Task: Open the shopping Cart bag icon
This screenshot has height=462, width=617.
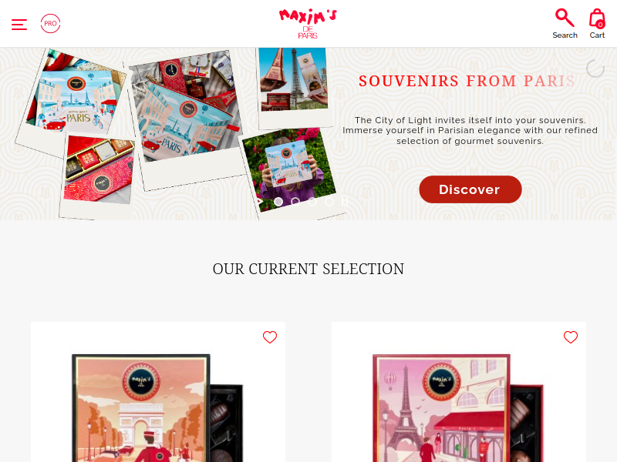Action: coord(597,18)
